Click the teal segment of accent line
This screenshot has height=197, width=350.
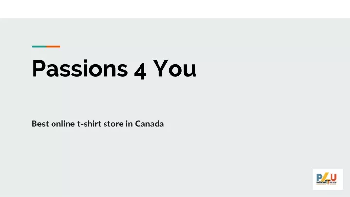tap(39, 47)
